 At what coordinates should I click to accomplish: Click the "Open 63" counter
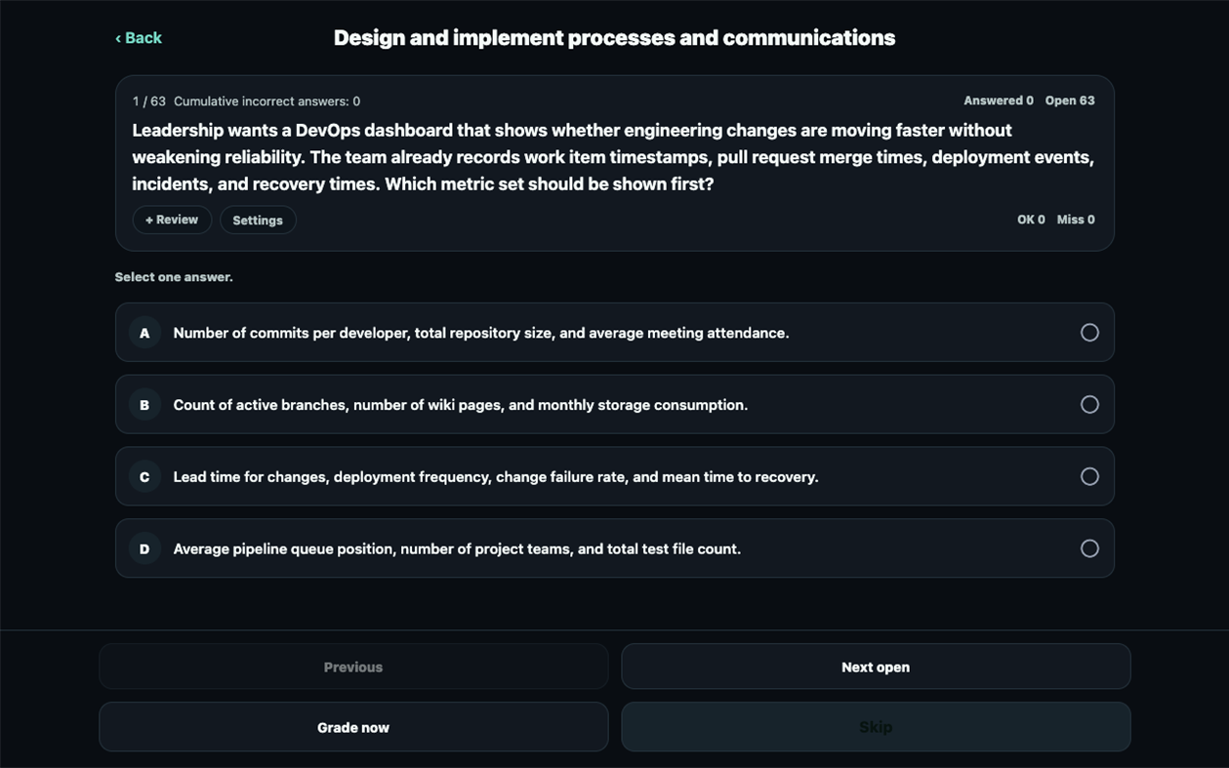(x=1070, y=101)
